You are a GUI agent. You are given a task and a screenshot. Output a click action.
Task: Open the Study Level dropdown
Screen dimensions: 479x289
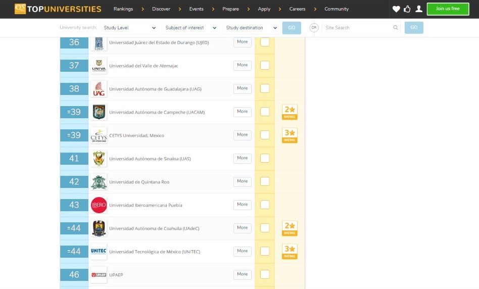(130, 27)
